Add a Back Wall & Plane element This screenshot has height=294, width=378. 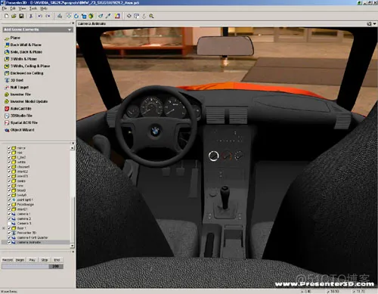click(23, 45)
